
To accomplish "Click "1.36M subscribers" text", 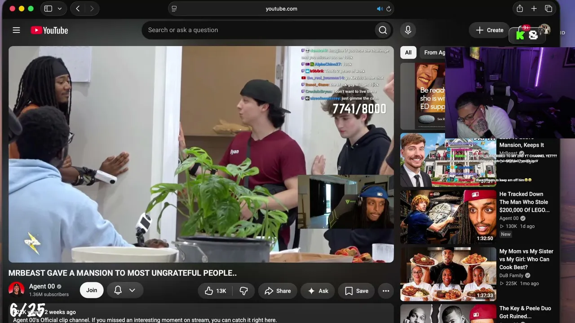I will click(x=49, y=295).
